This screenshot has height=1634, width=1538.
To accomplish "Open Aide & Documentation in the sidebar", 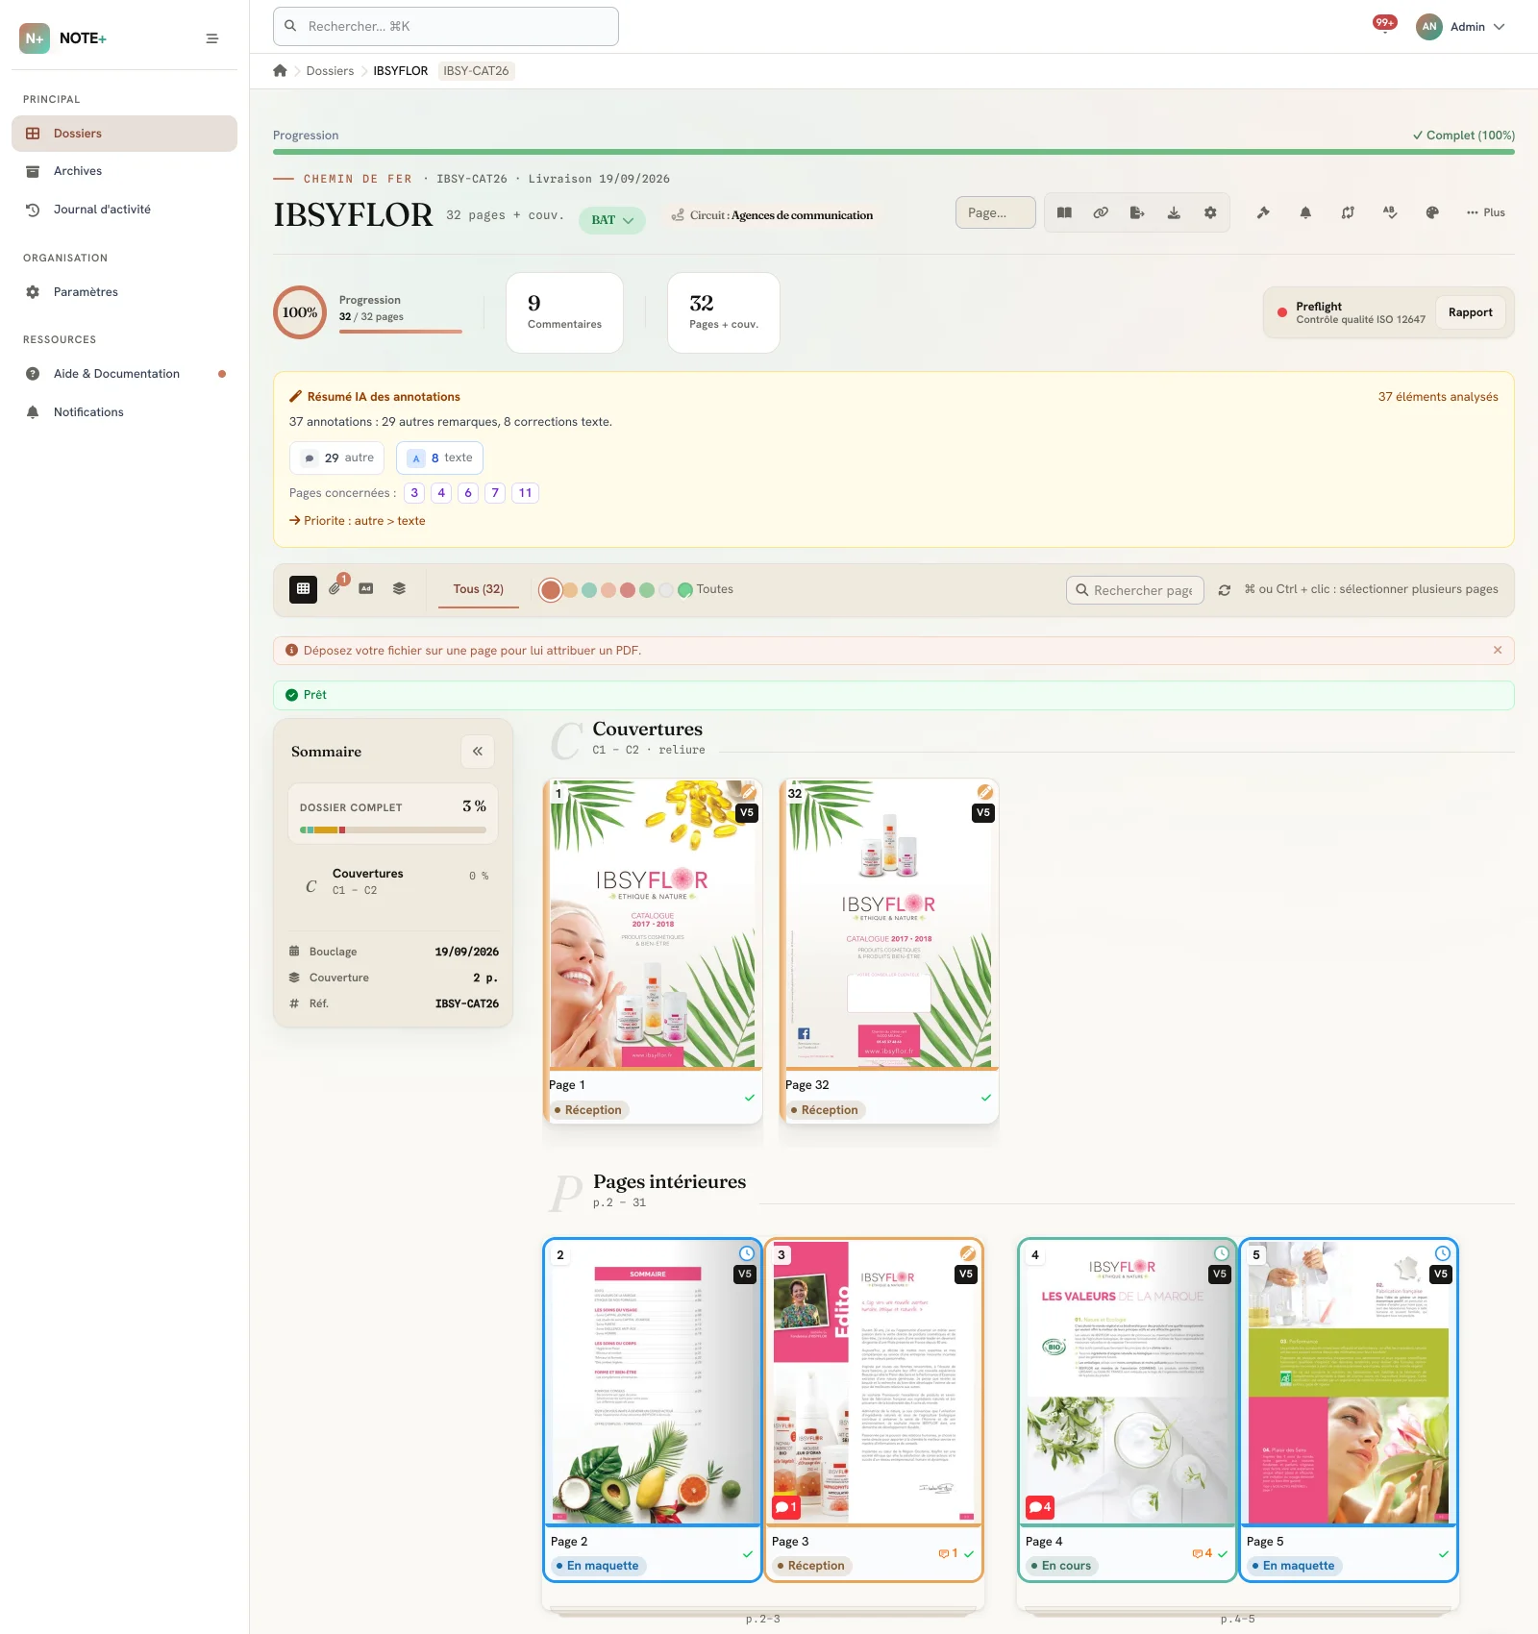I will coord(124,374).
